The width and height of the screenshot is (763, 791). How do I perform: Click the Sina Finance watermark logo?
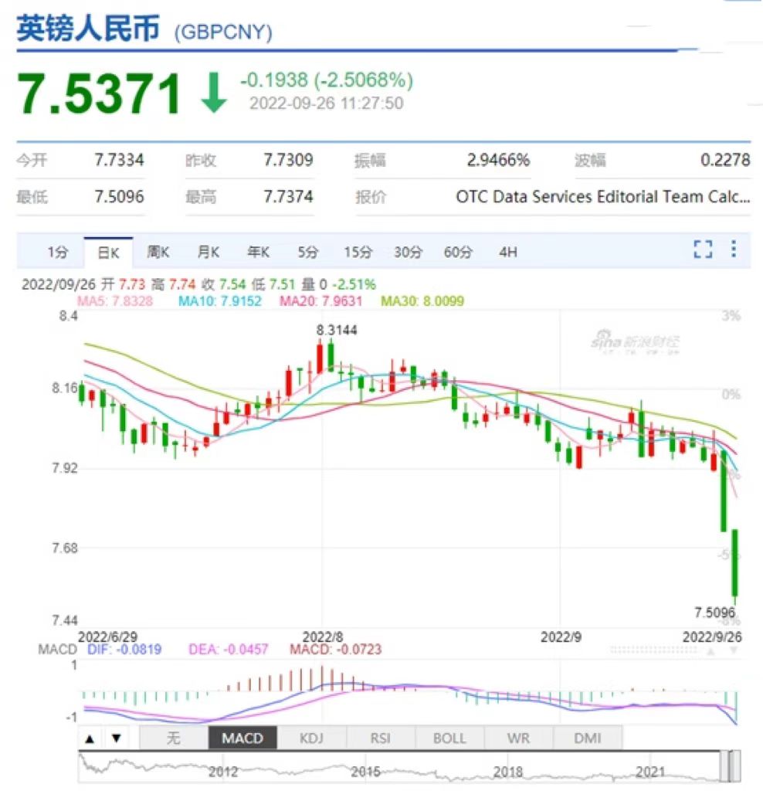[x=636, y=342]
